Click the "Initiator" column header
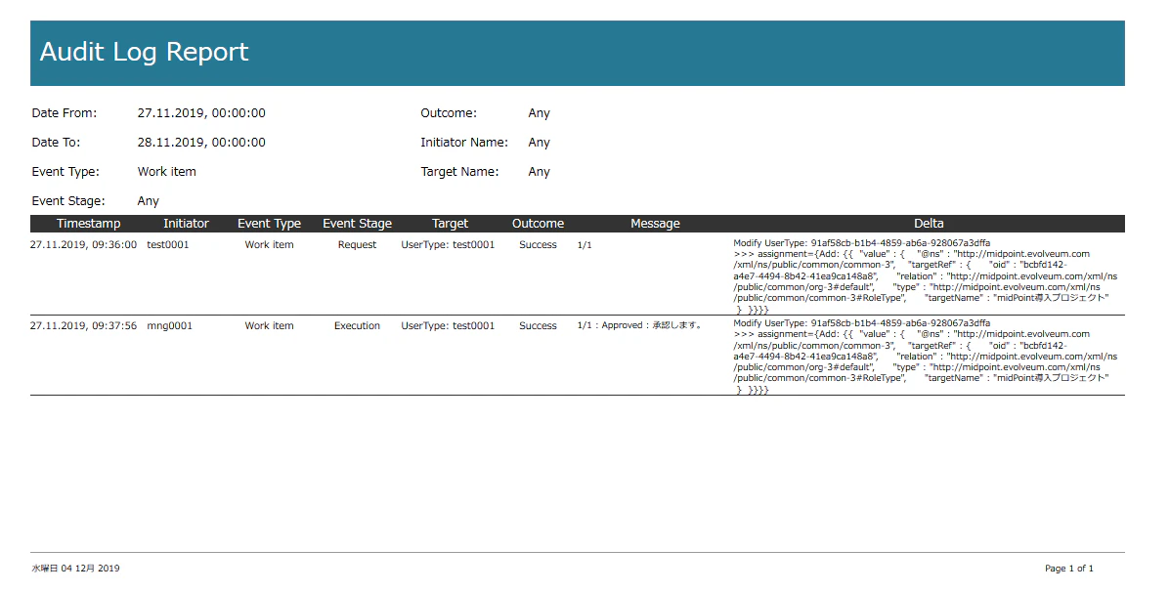Viewport: 1170px width, 591px height. (x=186, y=224)
